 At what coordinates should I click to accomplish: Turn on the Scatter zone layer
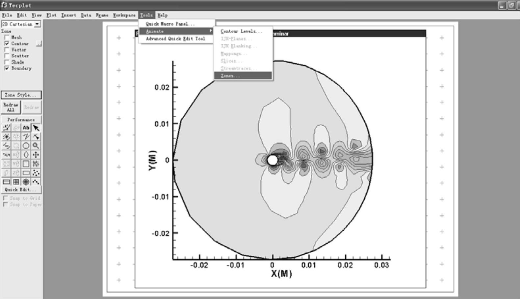point(7,56)
